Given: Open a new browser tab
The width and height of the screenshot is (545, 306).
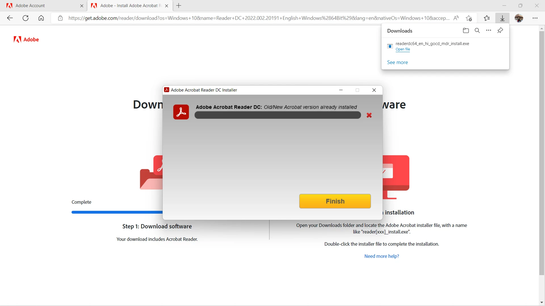Looking at the screenshot, I should click(x=179, y=6).
